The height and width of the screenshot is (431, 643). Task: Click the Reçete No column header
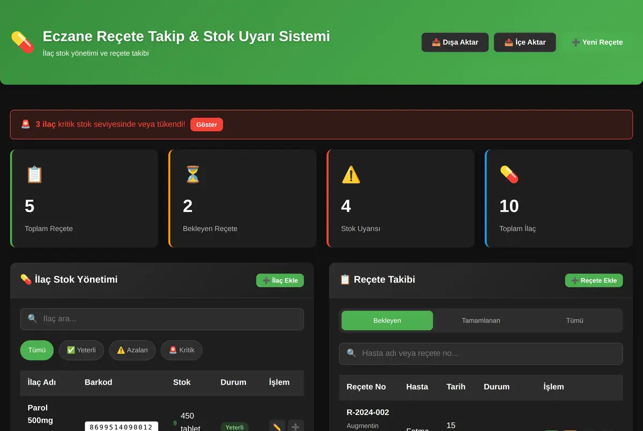(x=366, y=387)
